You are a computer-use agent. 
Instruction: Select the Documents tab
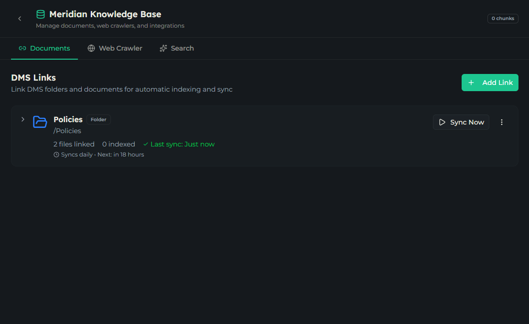point(44,48)
